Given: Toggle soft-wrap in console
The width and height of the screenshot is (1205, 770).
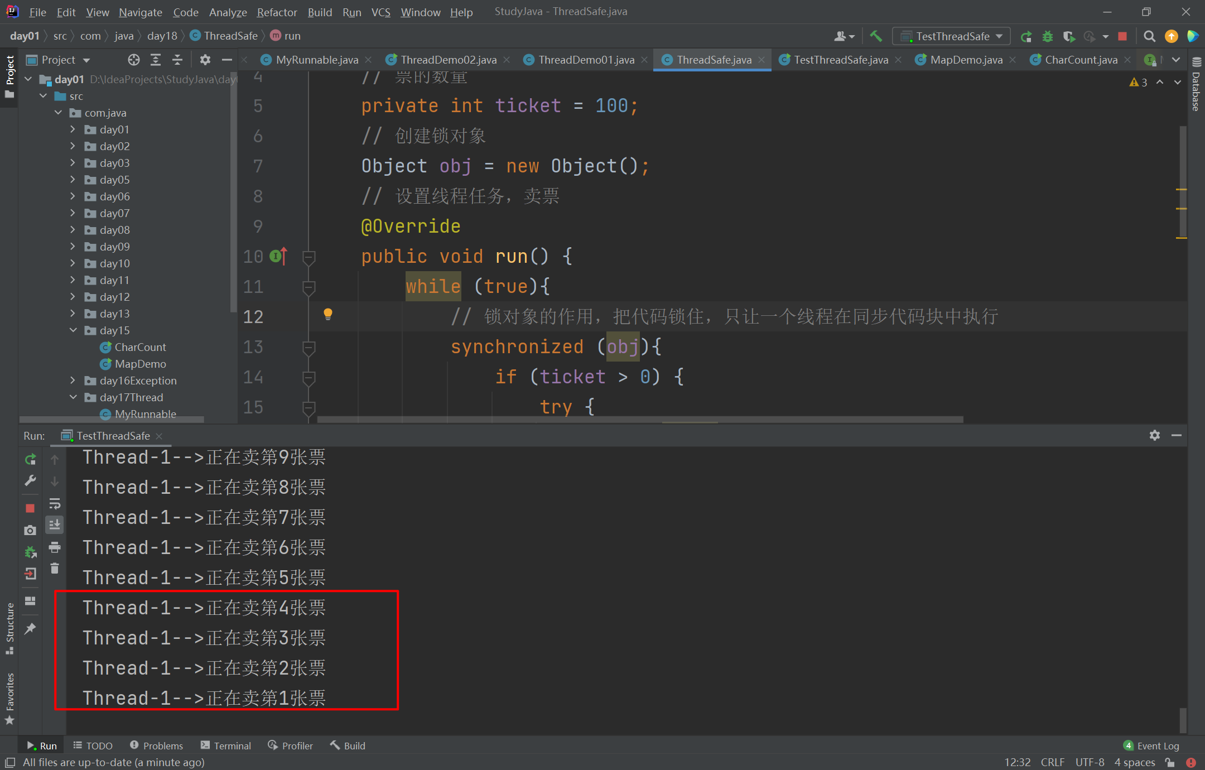Looking at the screenshot, I should click(x=55, y=504).
